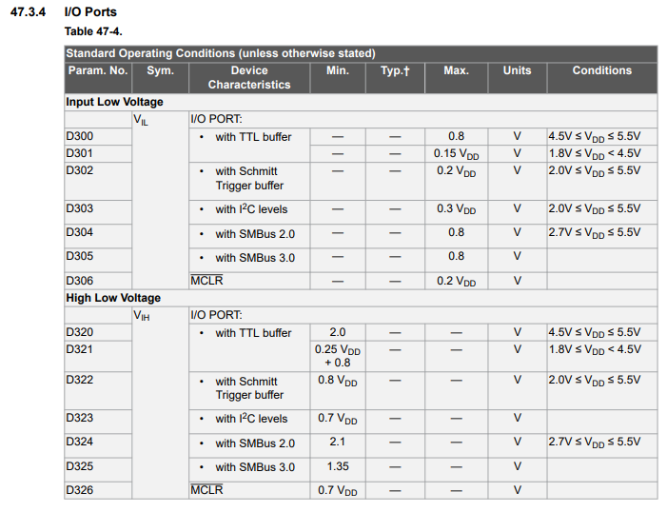Click parameter number D324
The width and height of the screenshot is (667, 512).
80,442
